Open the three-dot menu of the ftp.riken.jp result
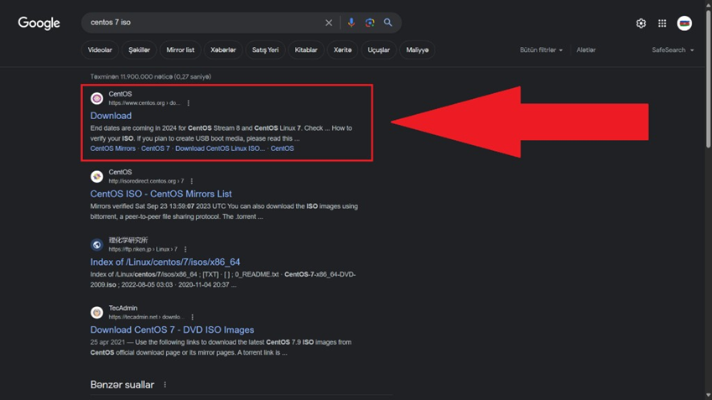The width and height of the screenshot is (712, 400). point(185,249)
